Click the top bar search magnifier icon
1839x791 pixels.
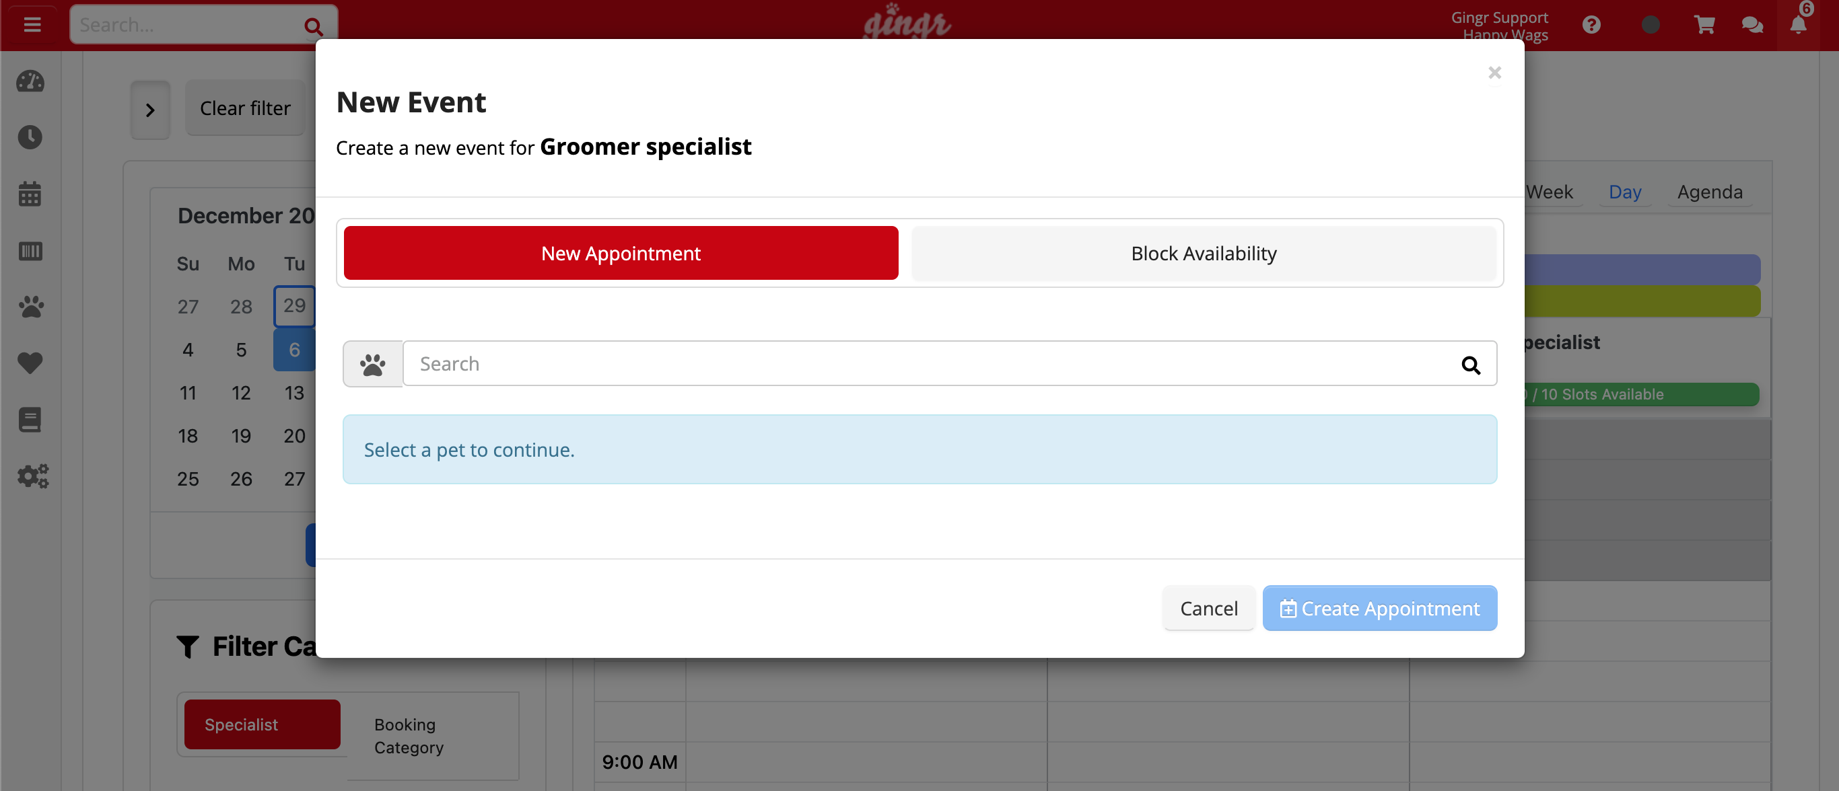313,26
